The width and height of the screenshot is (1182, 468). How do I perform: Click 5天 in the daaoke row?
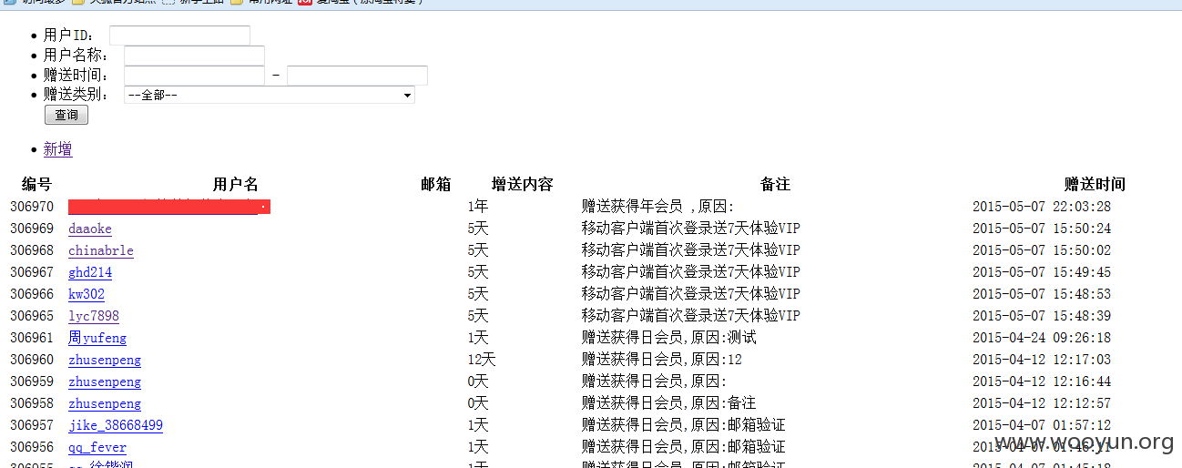[478, 229]
